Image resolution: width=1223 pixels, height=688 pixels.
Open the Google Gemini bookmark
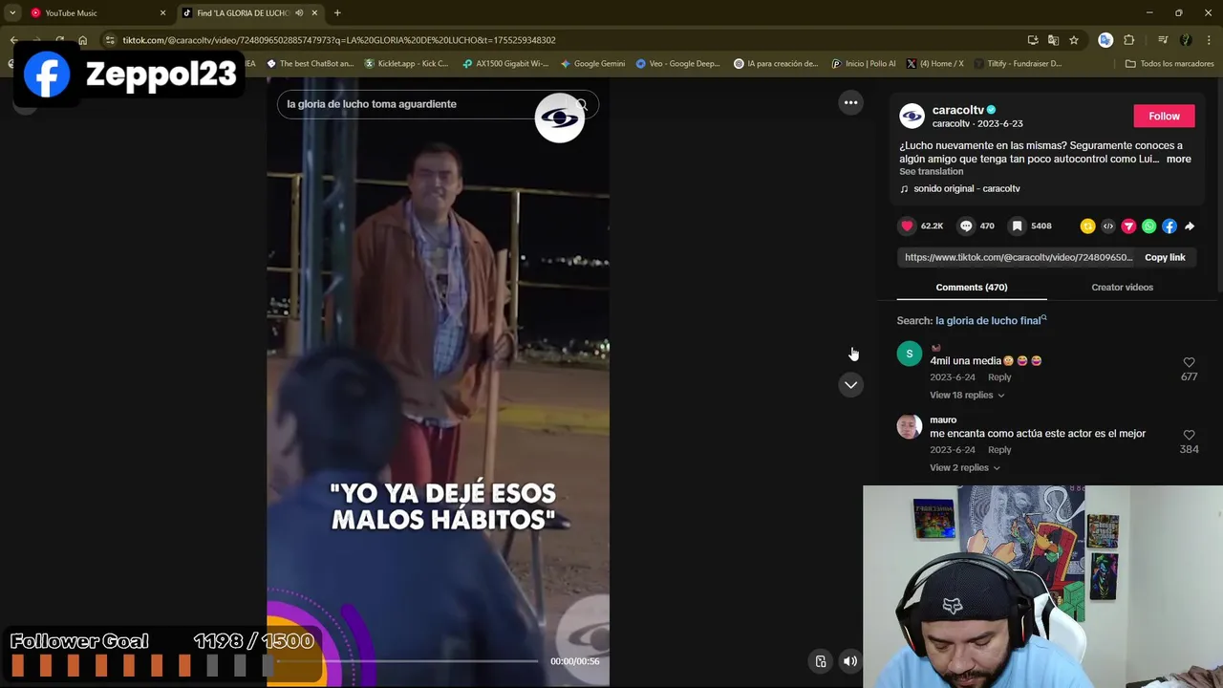pos(593,64)
